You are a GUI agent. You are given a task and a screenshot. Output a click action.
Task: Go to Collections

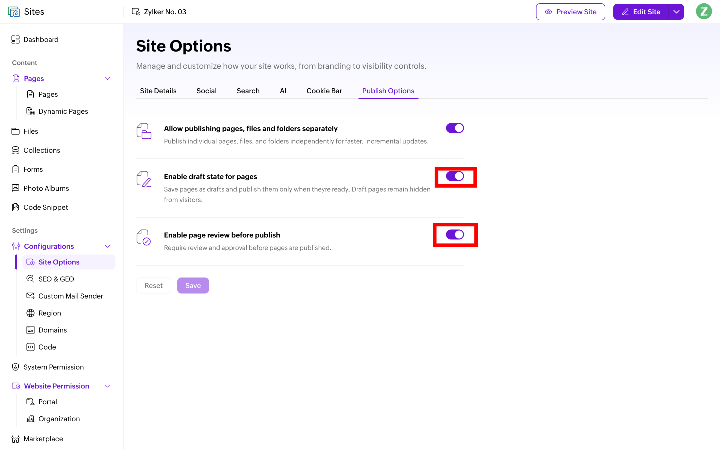(36, 150)
